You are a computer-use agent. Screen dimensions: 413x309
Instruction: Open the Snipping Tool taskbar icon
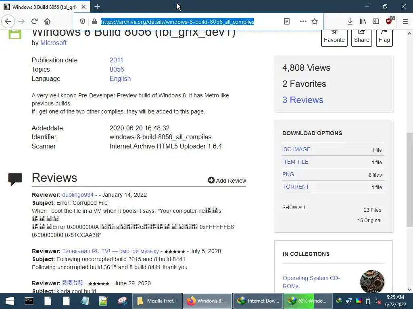[x=122, y=301]
